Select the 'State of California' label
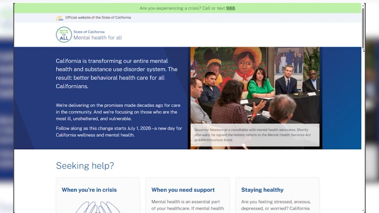This screenshot has height=213, width=379. click(x=89, y=32)
